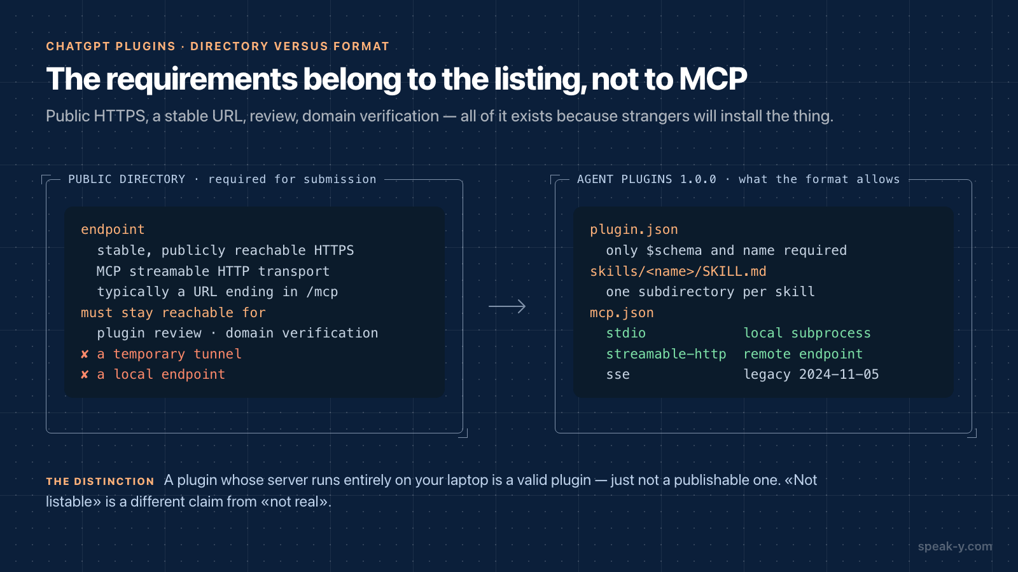
Task: Click the line "one subdirectory per skill"
Action: coord(710,292)
